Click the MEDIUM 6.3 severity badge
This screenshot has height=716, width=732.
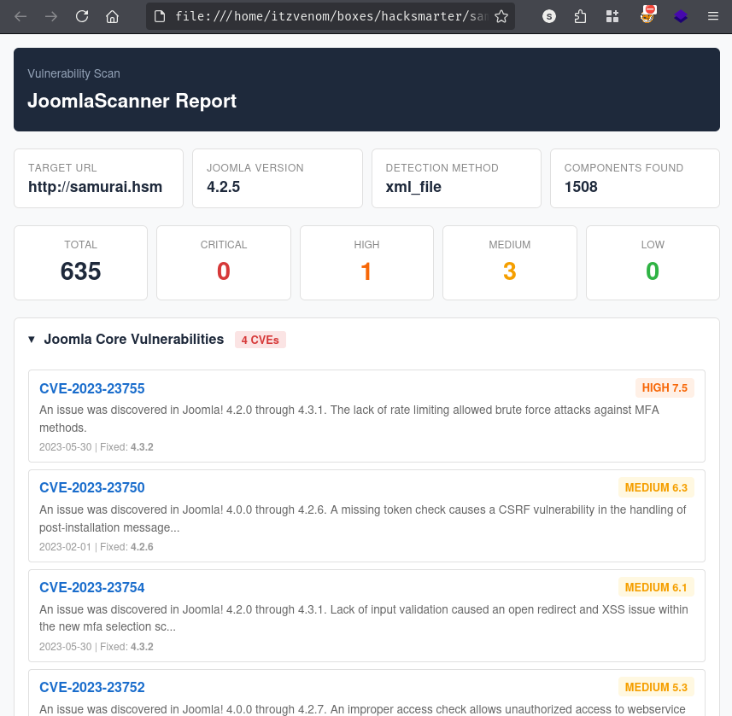click(x=656, y=488)
